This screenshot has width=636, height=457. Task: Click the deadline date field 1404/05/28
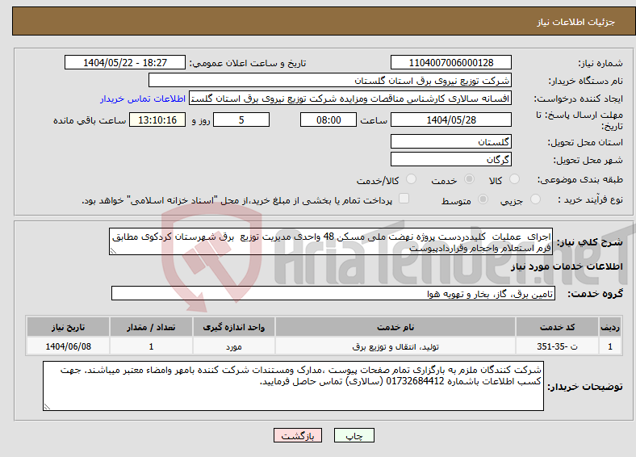tap(451, 119)
